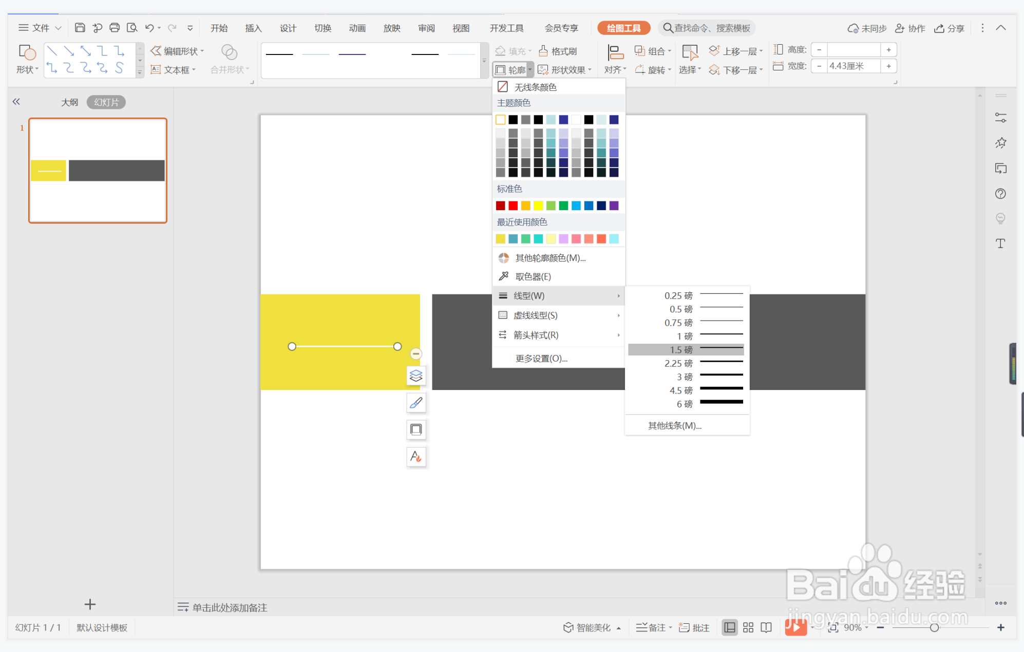The image size is (1024, 652).
Task: Collapse the ribbon with the up chevron
Action: [1000, 28]
